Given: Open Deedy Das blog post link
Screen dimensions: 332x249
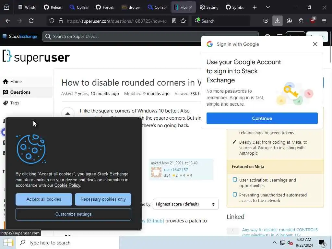Looking at the screenshot, I should 273,148.
